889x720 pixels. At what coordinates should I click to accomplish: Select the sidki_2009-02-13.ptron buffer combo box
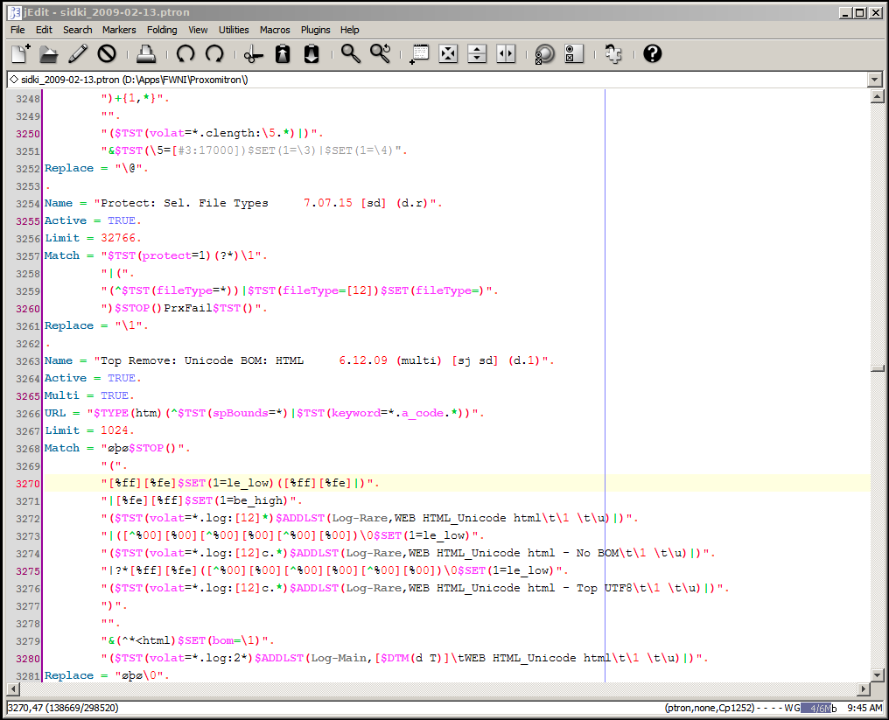point(436,80)
